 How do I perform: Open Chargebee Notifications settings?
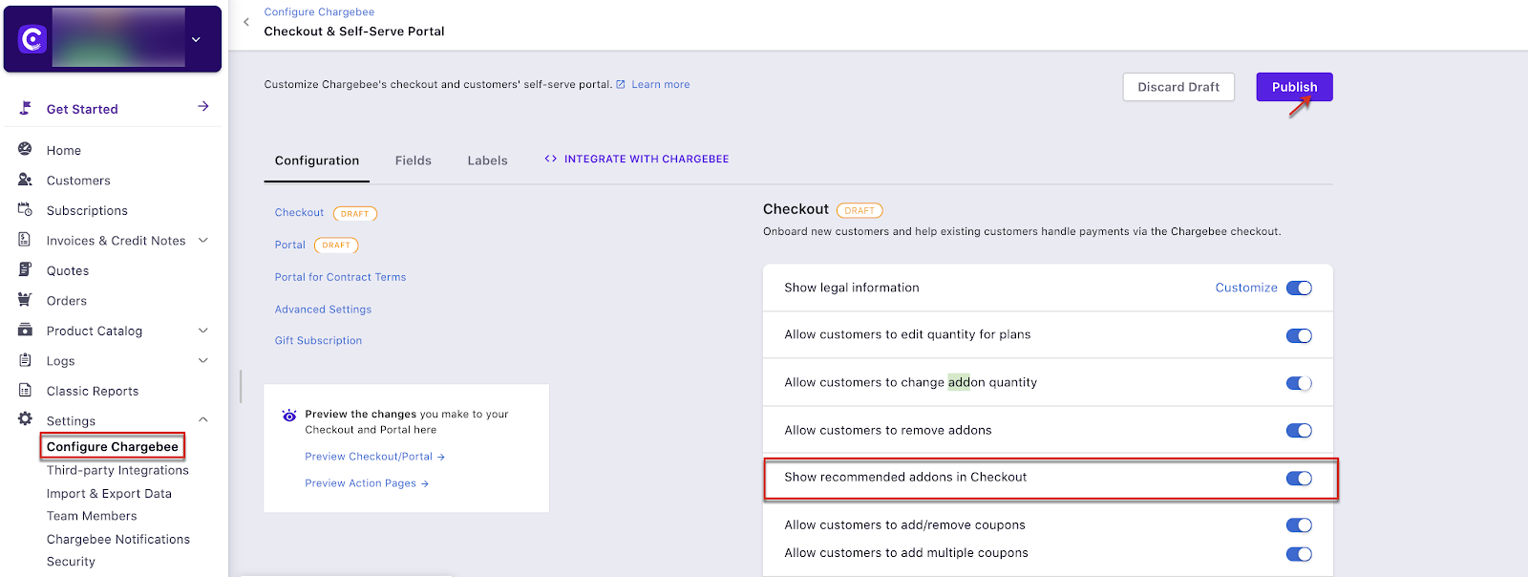[x=118, y=540]
